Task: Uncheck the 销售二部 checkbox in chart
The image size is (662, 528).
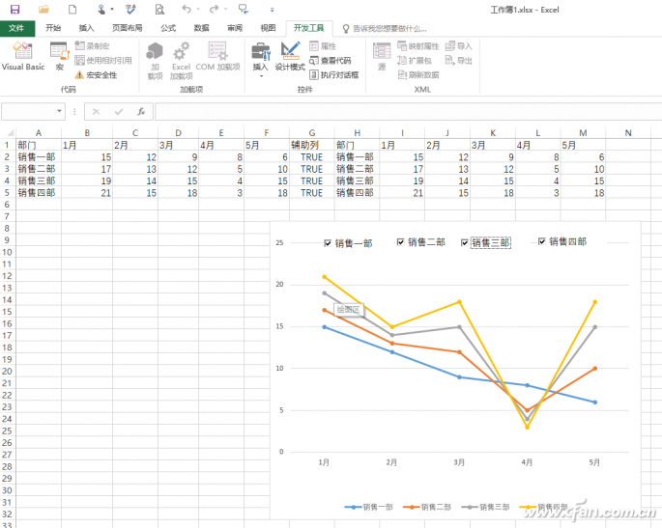Action: [x=401, y=242]
